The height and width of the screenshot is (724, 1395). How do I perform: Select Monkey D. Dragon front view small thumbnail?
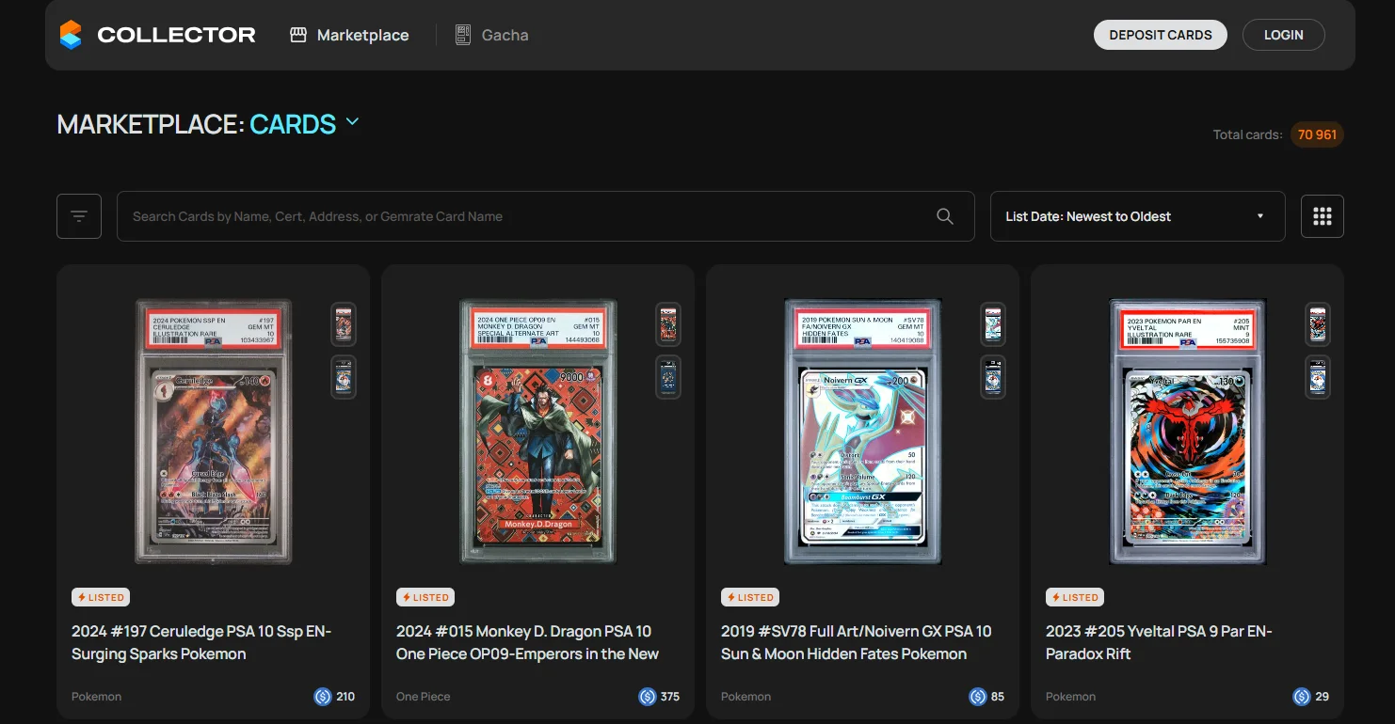coord(668,324)
